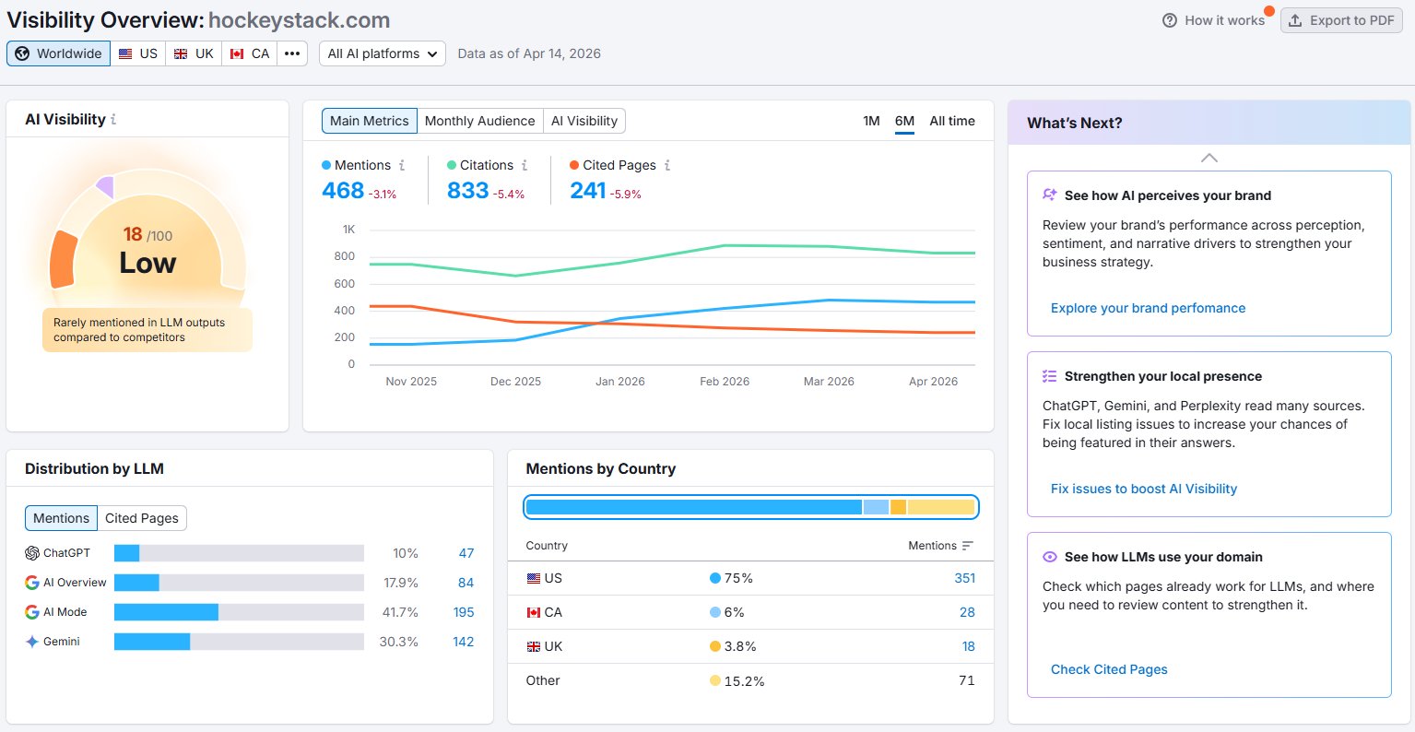The width and height of the screenshot is (1415, 732).
Task: Open the Mentions metric info icon
Action: pyautogui.click(x=402, y=165)
